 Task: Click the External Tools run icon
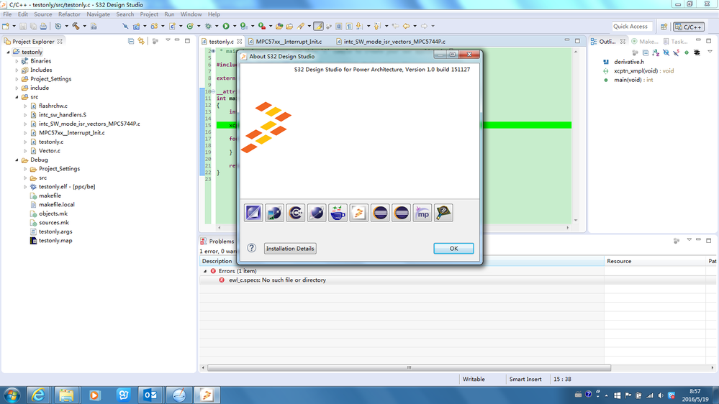262,26
